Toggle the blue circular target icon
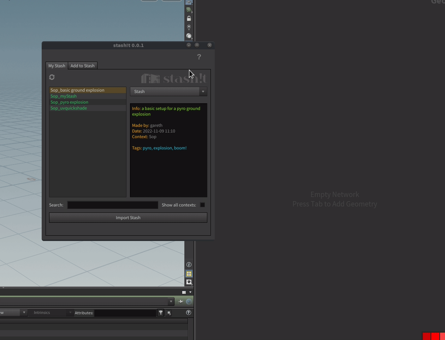Viewport: 445px width, 340px height. [x=189, y=302]
